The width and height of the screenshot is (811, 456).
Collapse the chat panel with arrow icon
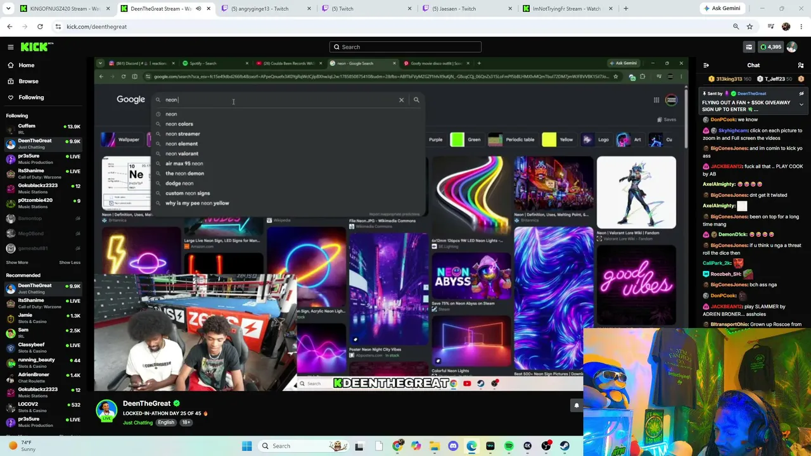click(706, 65)
